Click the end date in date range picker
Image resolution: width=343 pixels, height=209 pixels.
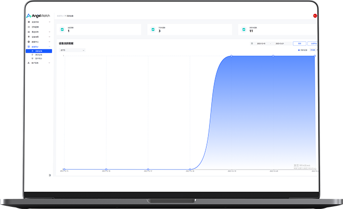(280, 44)
